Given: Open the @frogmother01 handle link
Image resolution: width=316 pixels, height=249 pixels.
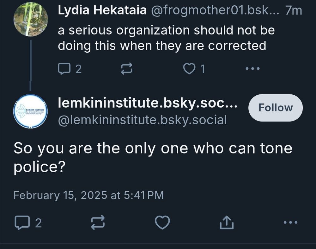Looking at the screenshot, I should pyautogui.click(x=215, y=11).
